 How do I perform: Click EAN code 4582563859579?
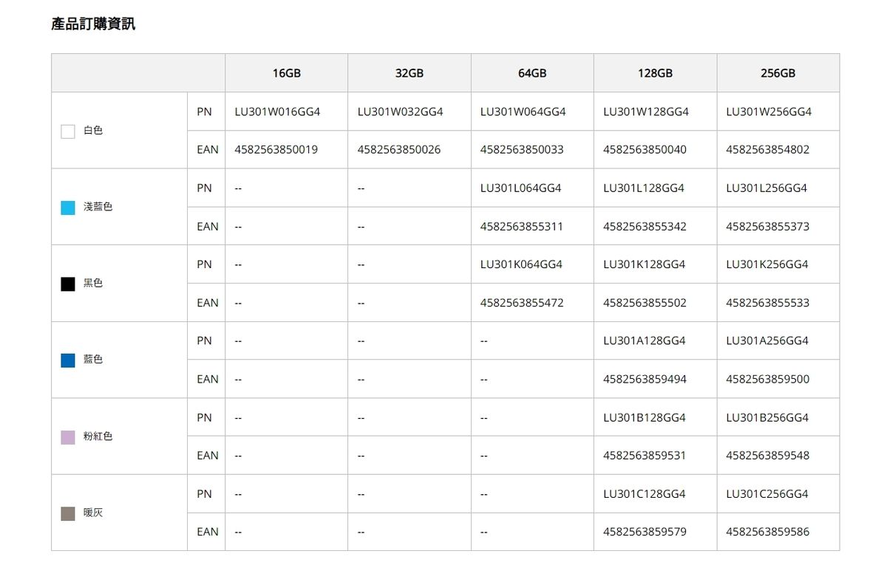[645, 532]
